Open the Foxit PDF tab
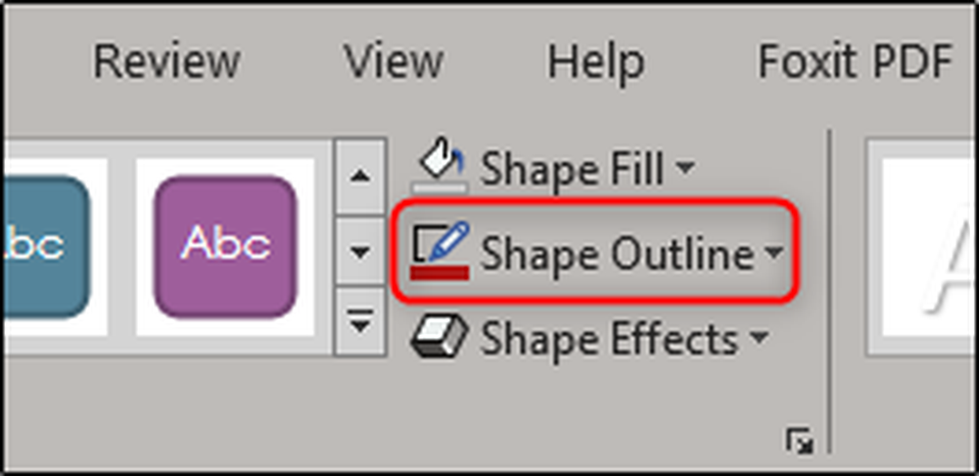This screenshot has height=476, width=979. coord(855,62)
